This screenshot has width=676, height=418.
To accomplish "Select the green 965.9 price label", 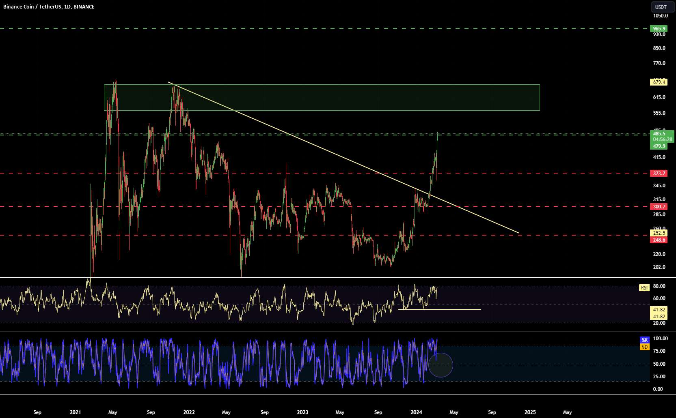I will (x=659, y=29).
